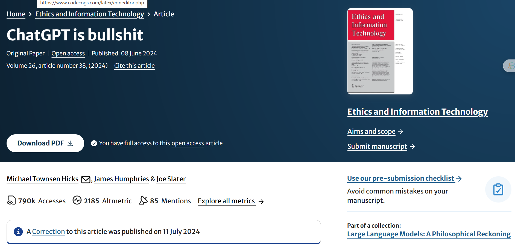Click the pre-submission checklist clipboard icon
The width and height of the screenshot is (515, 244).
click(498, 189)
